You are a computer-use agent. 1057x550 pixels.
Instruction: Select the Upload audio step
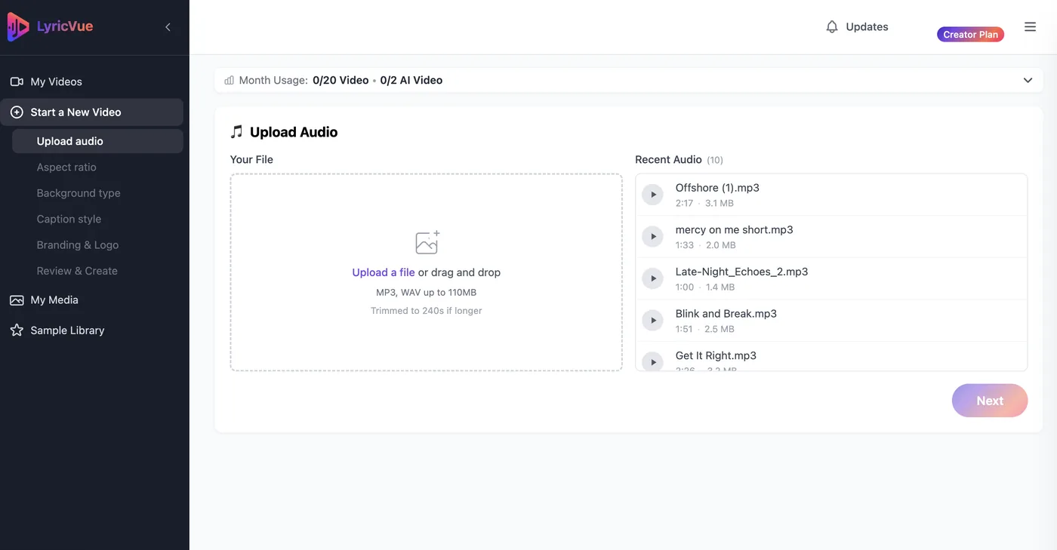pos(97,141)
